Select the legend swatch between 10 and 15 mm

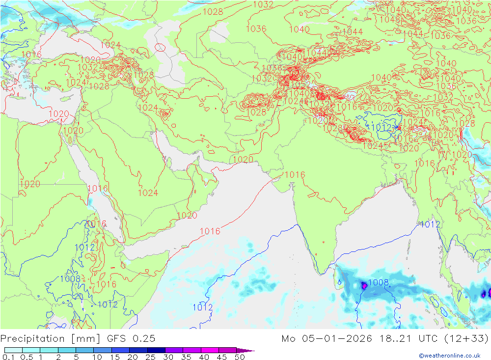(x=103, y=350)
